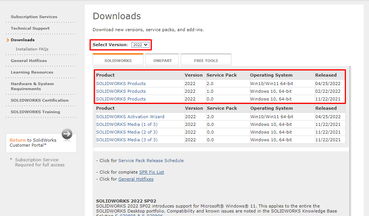Open General Hotfixes link below the tables
Screen dimensions: 369x216
136,179
